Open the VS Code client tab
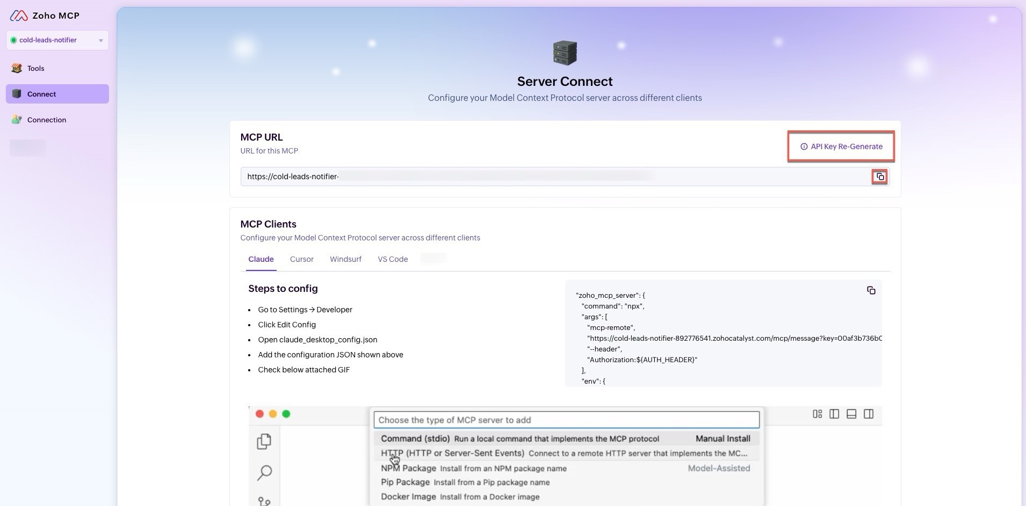 click(393, 259)
